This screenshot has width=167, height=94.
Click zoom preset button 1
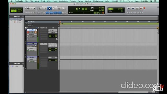(x=26, y=13)
